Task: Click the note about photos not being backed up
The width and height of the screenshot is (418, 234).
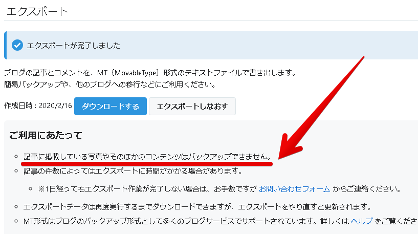Action: click(x=147, y=156)
